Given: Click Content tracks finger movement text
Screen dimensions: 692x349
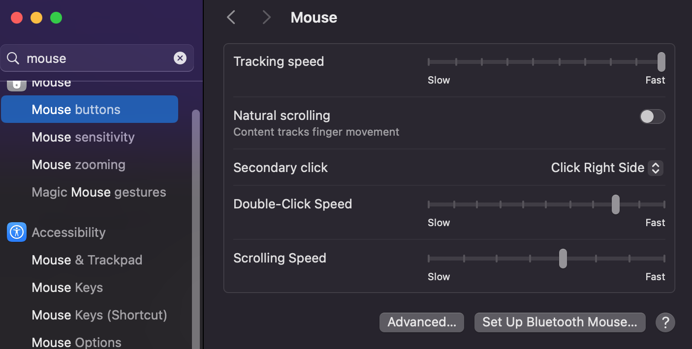Looking at the screenshot, I should click(316, 132).
